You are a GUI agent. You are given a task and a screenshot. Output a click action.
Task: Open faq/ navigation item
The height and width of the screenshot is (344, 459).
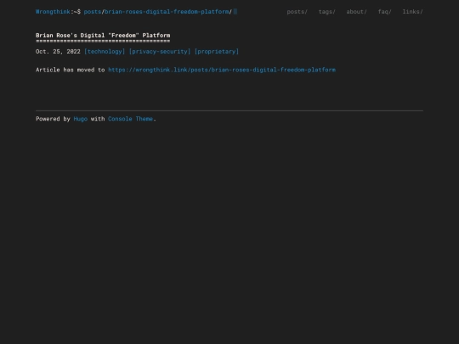[385, 12]
